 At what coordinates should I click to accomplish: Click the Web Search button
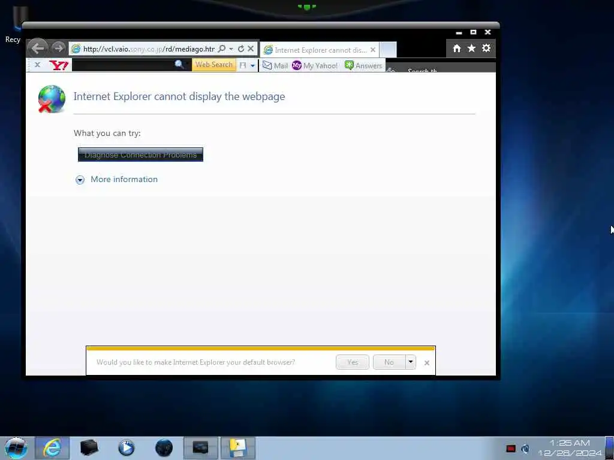tap(214, 65)
